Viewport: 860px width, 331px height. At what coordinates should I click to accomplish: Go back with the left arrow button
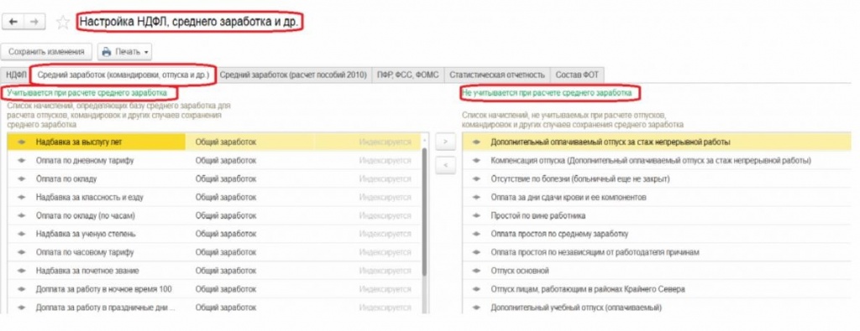click(x=13, y=21)
